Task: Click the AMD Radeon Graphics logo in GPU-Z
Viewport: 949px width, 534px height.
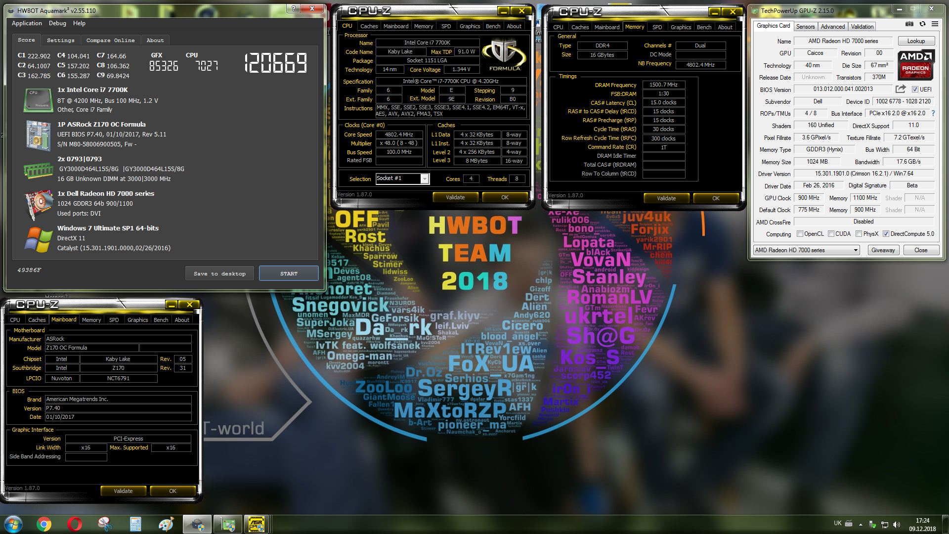Action: (x=915, y=65)
